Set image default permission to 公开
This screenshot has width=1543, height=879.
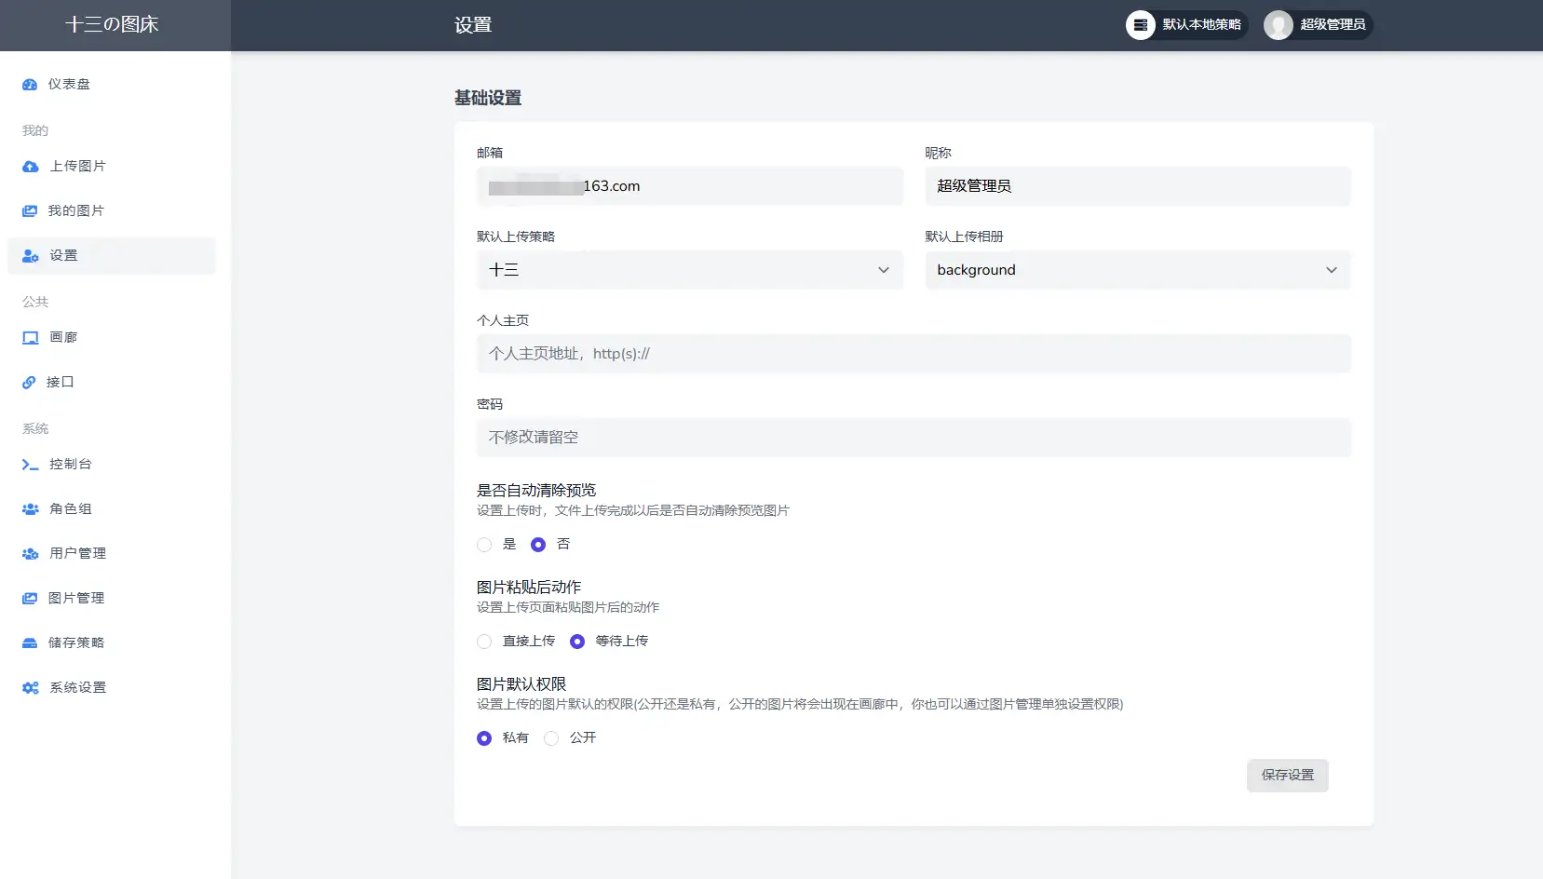point(551,737)
